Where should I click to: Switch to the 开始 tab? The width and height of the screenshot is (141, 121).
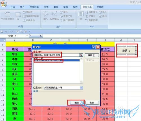[x=13, y=7]
